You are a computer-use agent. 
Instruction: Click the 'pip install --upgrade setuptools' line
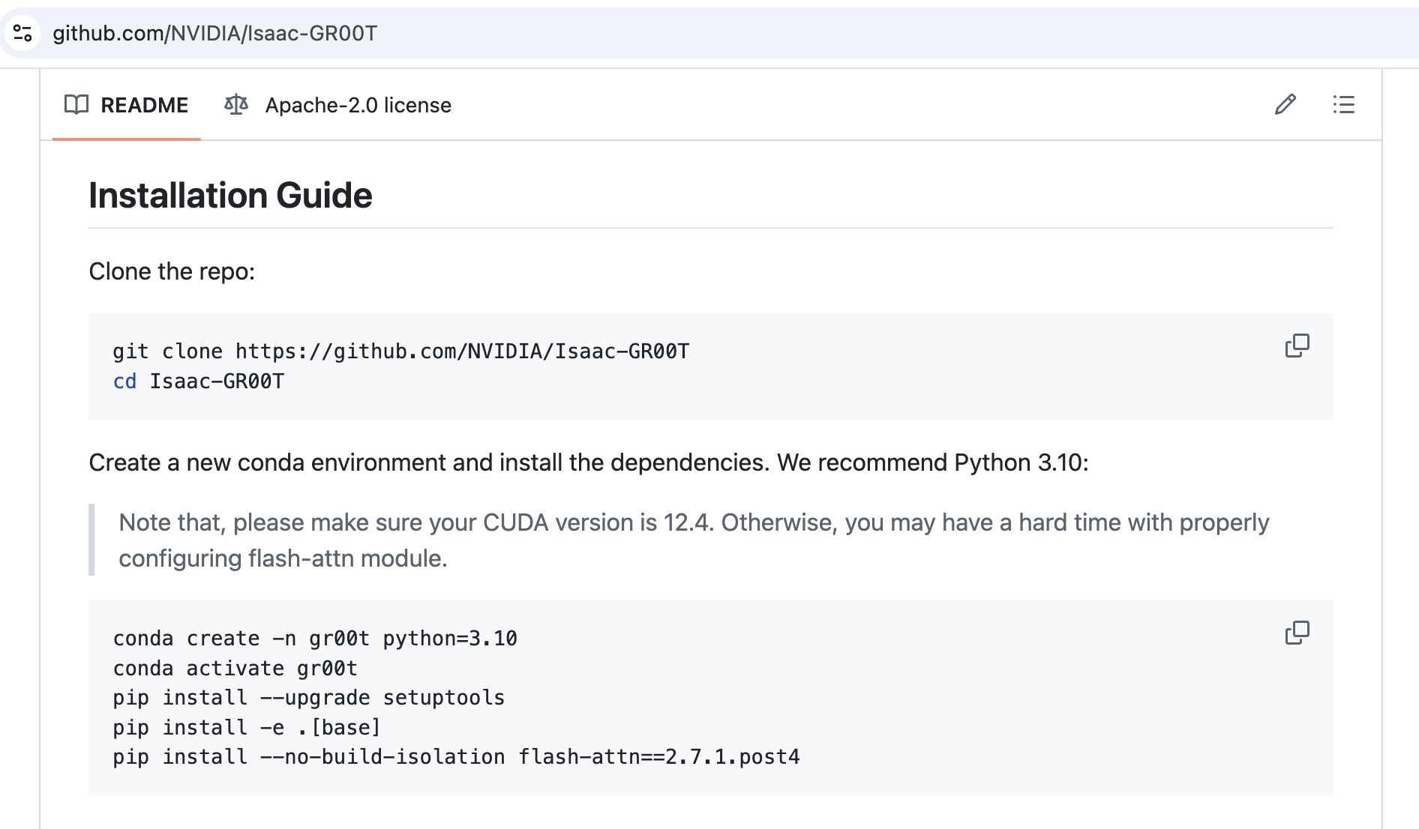(309, 698)
